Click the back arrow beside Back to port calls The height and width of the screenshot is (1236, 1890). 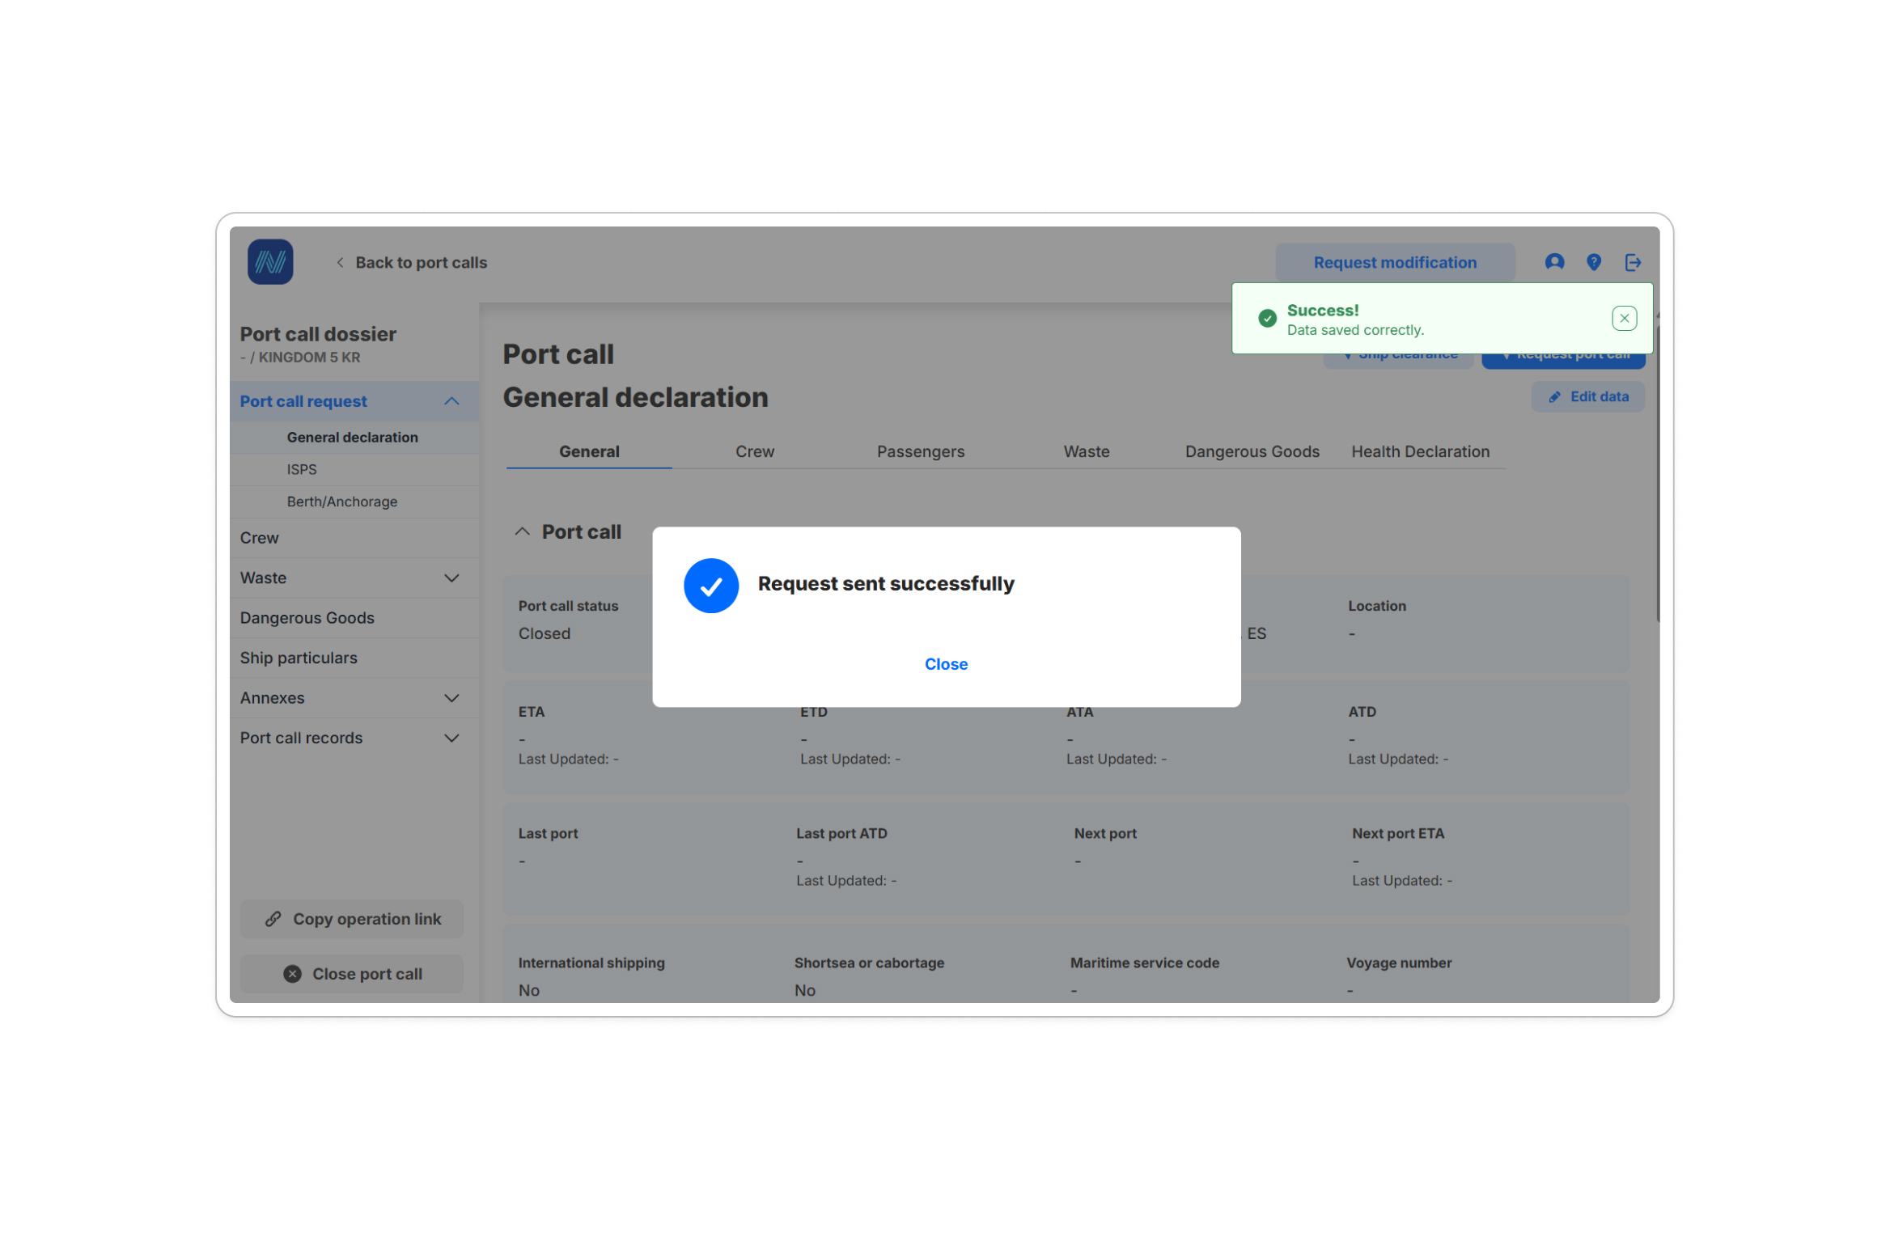(340, 262)
